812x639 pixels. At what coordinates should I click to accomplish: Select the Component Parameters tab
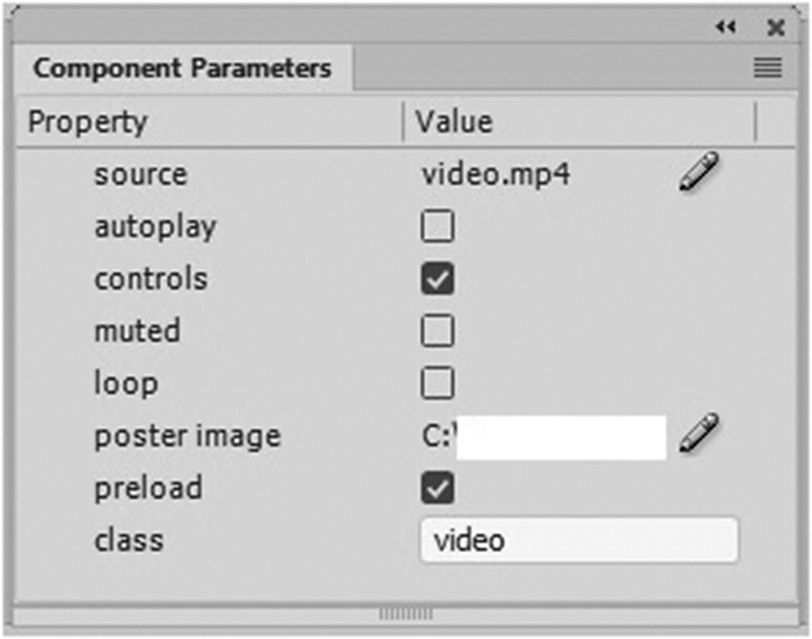183,68
